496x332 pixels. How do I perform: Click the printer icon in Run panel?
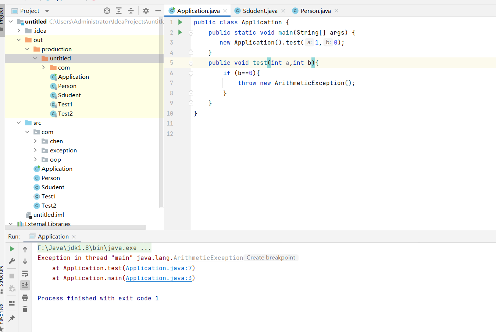25,297
